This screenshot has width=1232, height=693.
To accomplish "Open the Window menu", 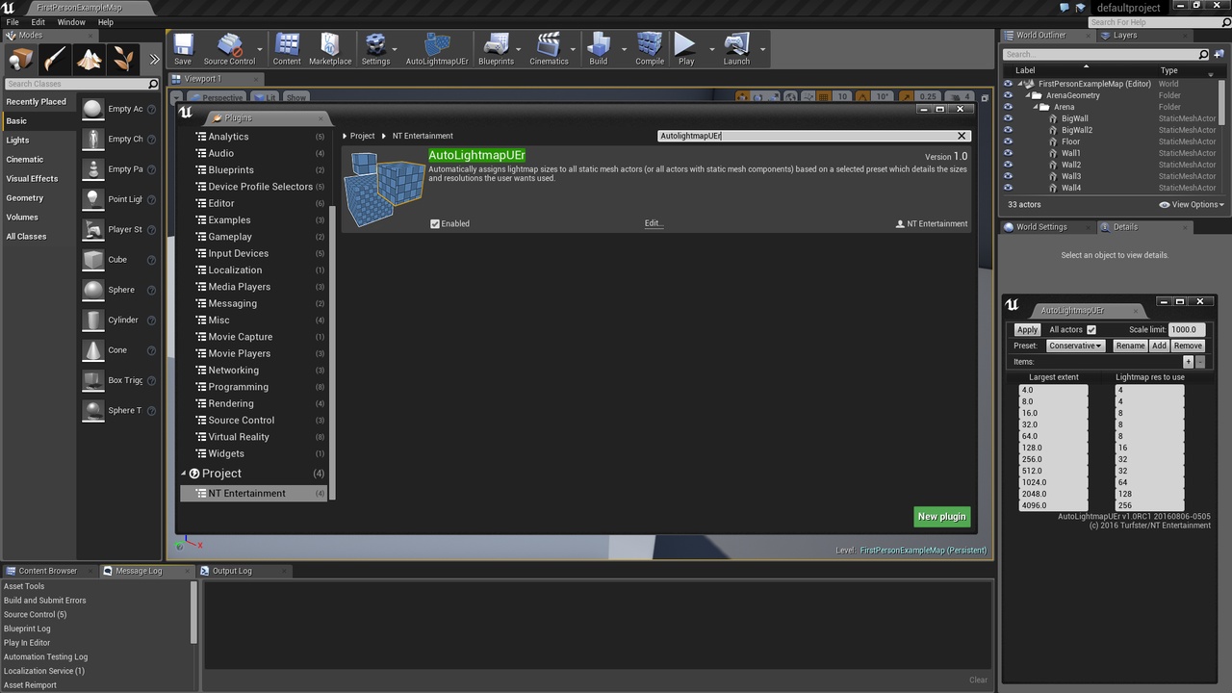I will click(71, 22).
